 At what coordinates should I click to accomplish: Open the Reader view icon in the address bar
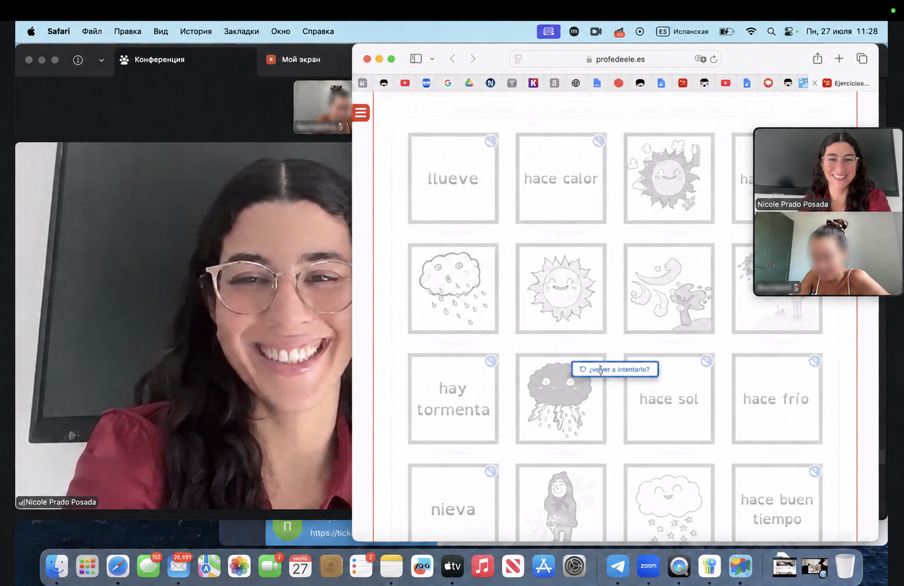(518, 59)
